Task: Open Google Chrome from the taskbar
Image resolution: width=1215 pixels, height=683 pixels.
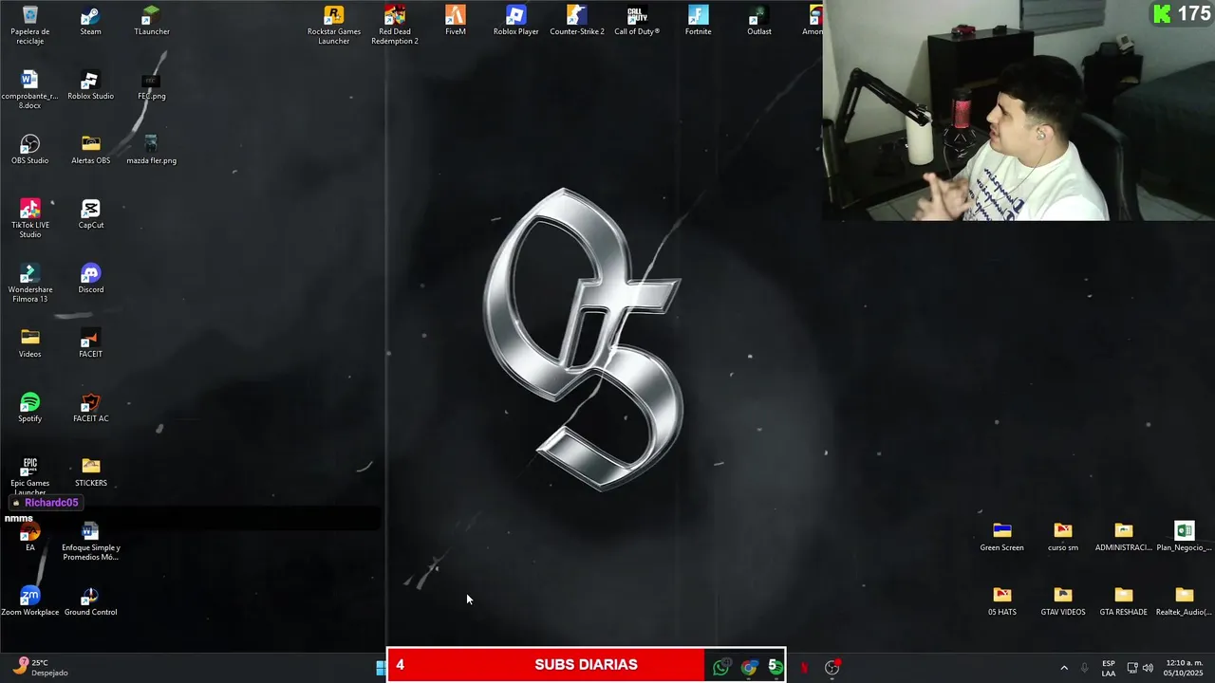Action: pyautogui.click(x=749, y=667)
